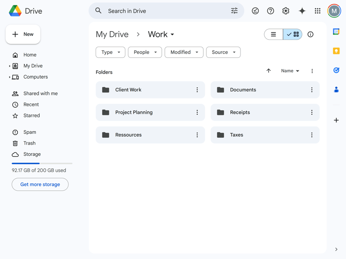Click the storage usage progress bar

(42, 164)
